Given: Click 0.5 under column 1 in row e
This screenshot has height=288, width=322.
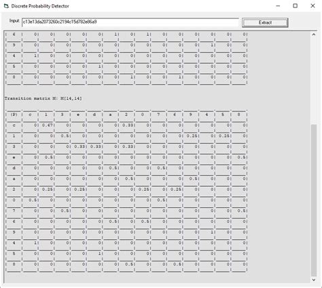Looking at the screenshot, I should pos(49,157).
